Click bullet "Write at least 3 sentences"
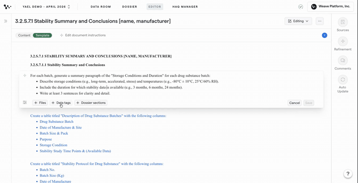 pyautogui.click(x=75, y=93)
